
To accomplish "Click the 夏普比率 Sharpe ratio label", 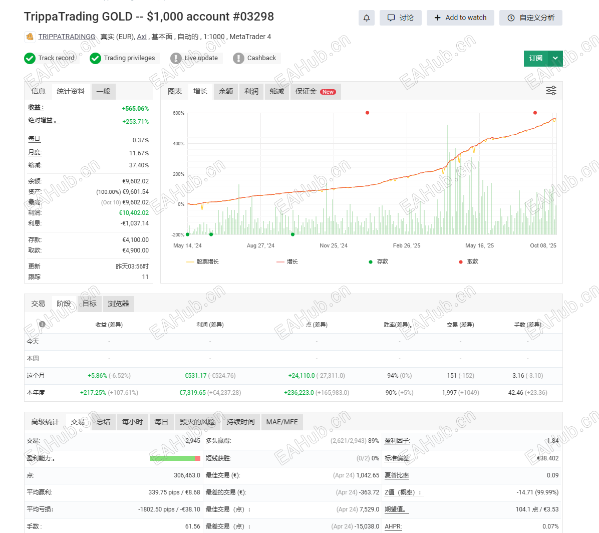I will (x=397, y=475).
